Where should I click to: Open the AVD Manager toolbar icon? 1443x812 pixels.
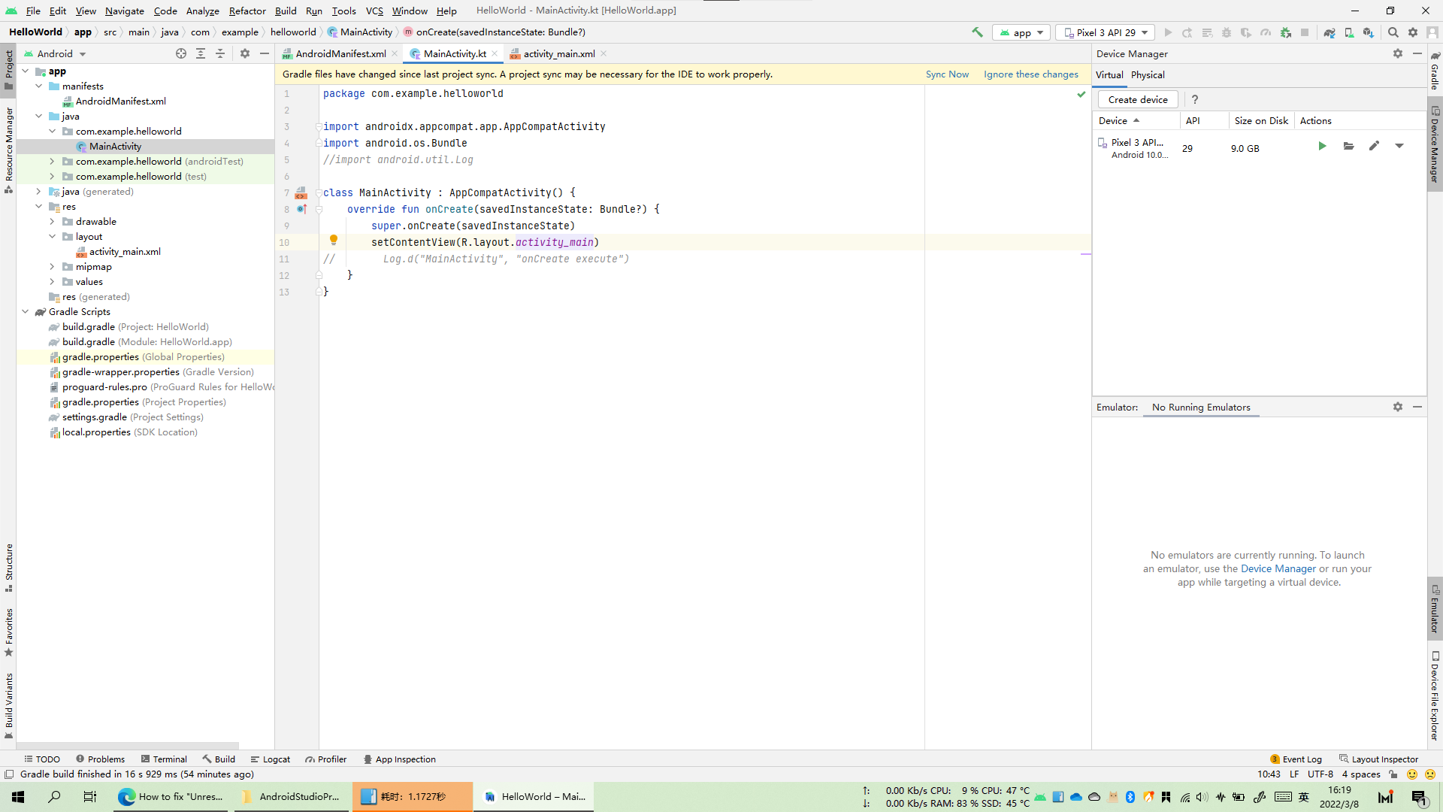tap(1349, 32)
